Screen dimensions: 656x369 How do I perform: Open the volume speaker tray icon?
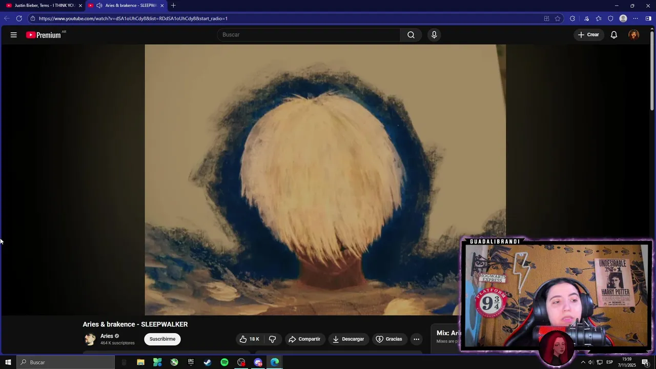(590, 362)
